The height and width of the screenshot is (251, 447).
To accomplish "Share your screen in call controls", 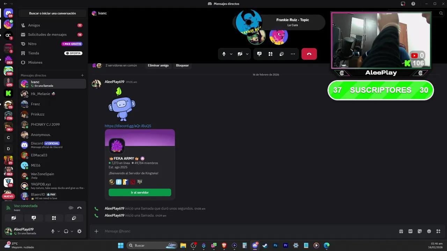I will click(x=259, y=54).
